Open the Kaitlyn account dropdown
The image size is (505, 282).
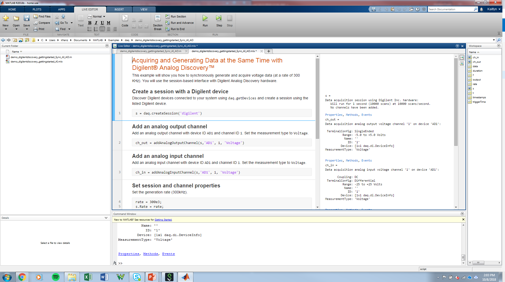point(493,9)
